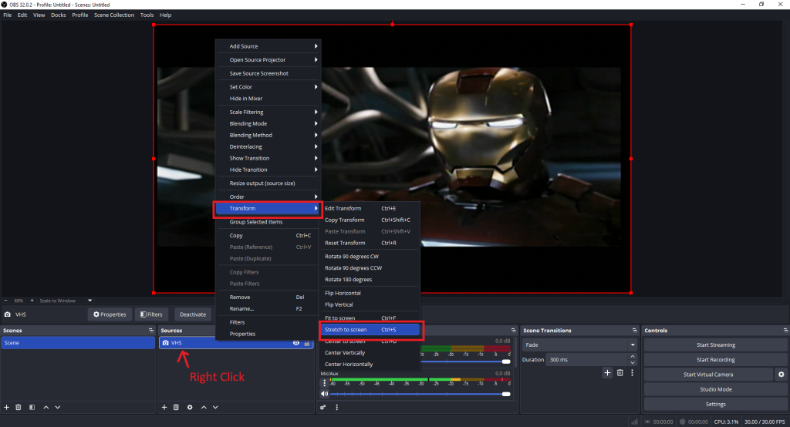The image size is (790, 427).
Task: Open virtual camera settings gear icon
Action: 781,374
